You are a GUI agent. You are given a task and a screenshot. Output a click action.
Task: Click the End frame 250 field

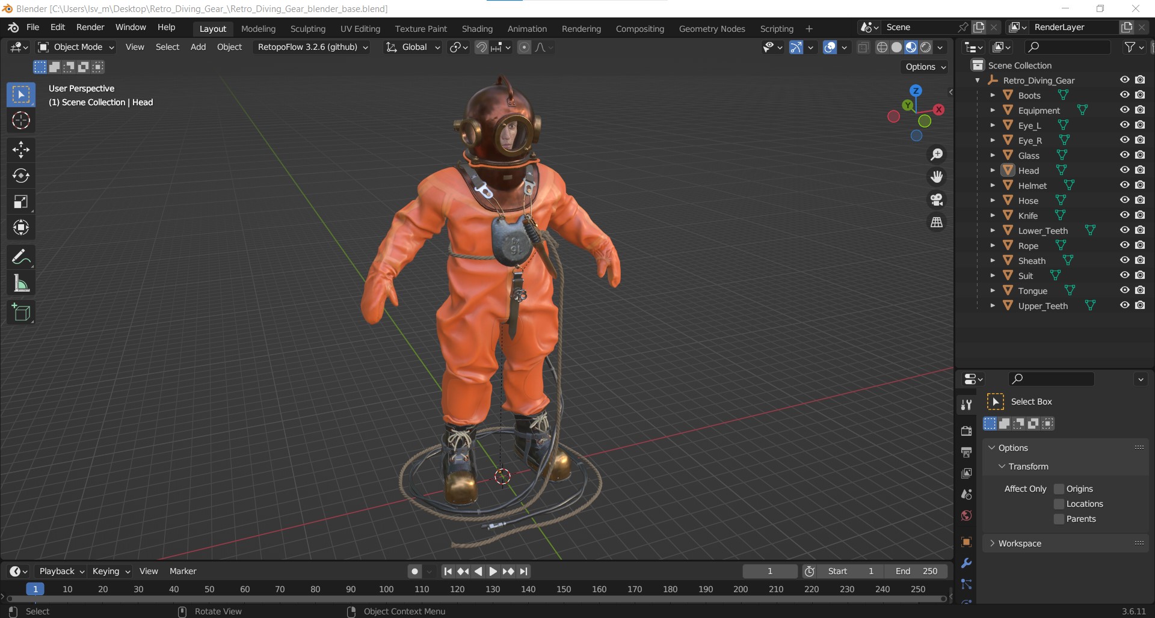click(x=916, y=571)
